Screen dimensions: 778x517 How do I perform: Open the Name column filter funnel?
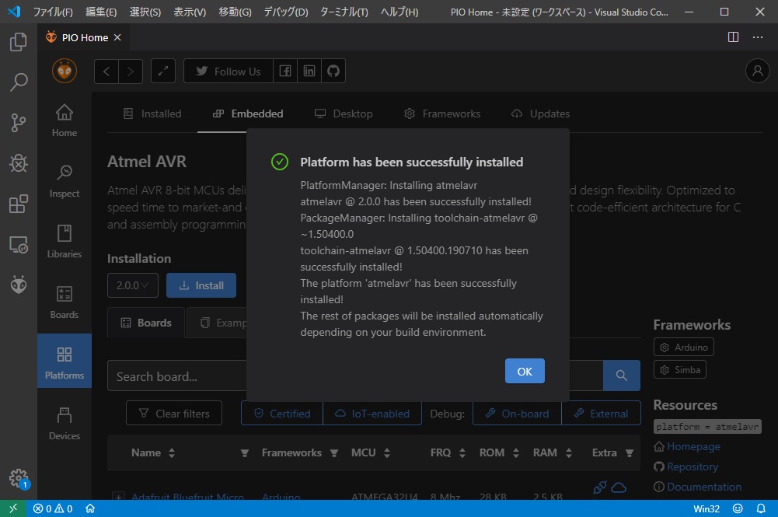point(244,453)
